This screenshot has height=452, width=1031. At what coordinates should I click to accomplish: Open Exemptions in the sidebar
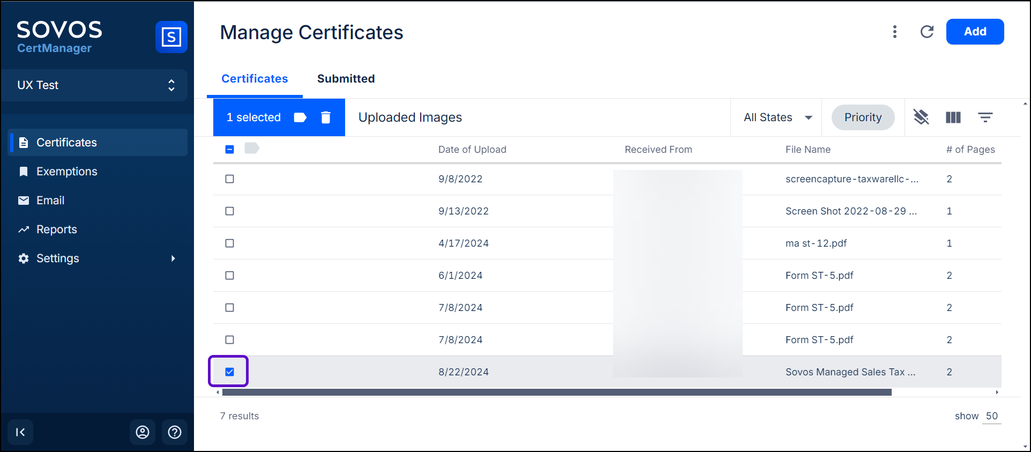pyautogui.click(x=67, y=172)
